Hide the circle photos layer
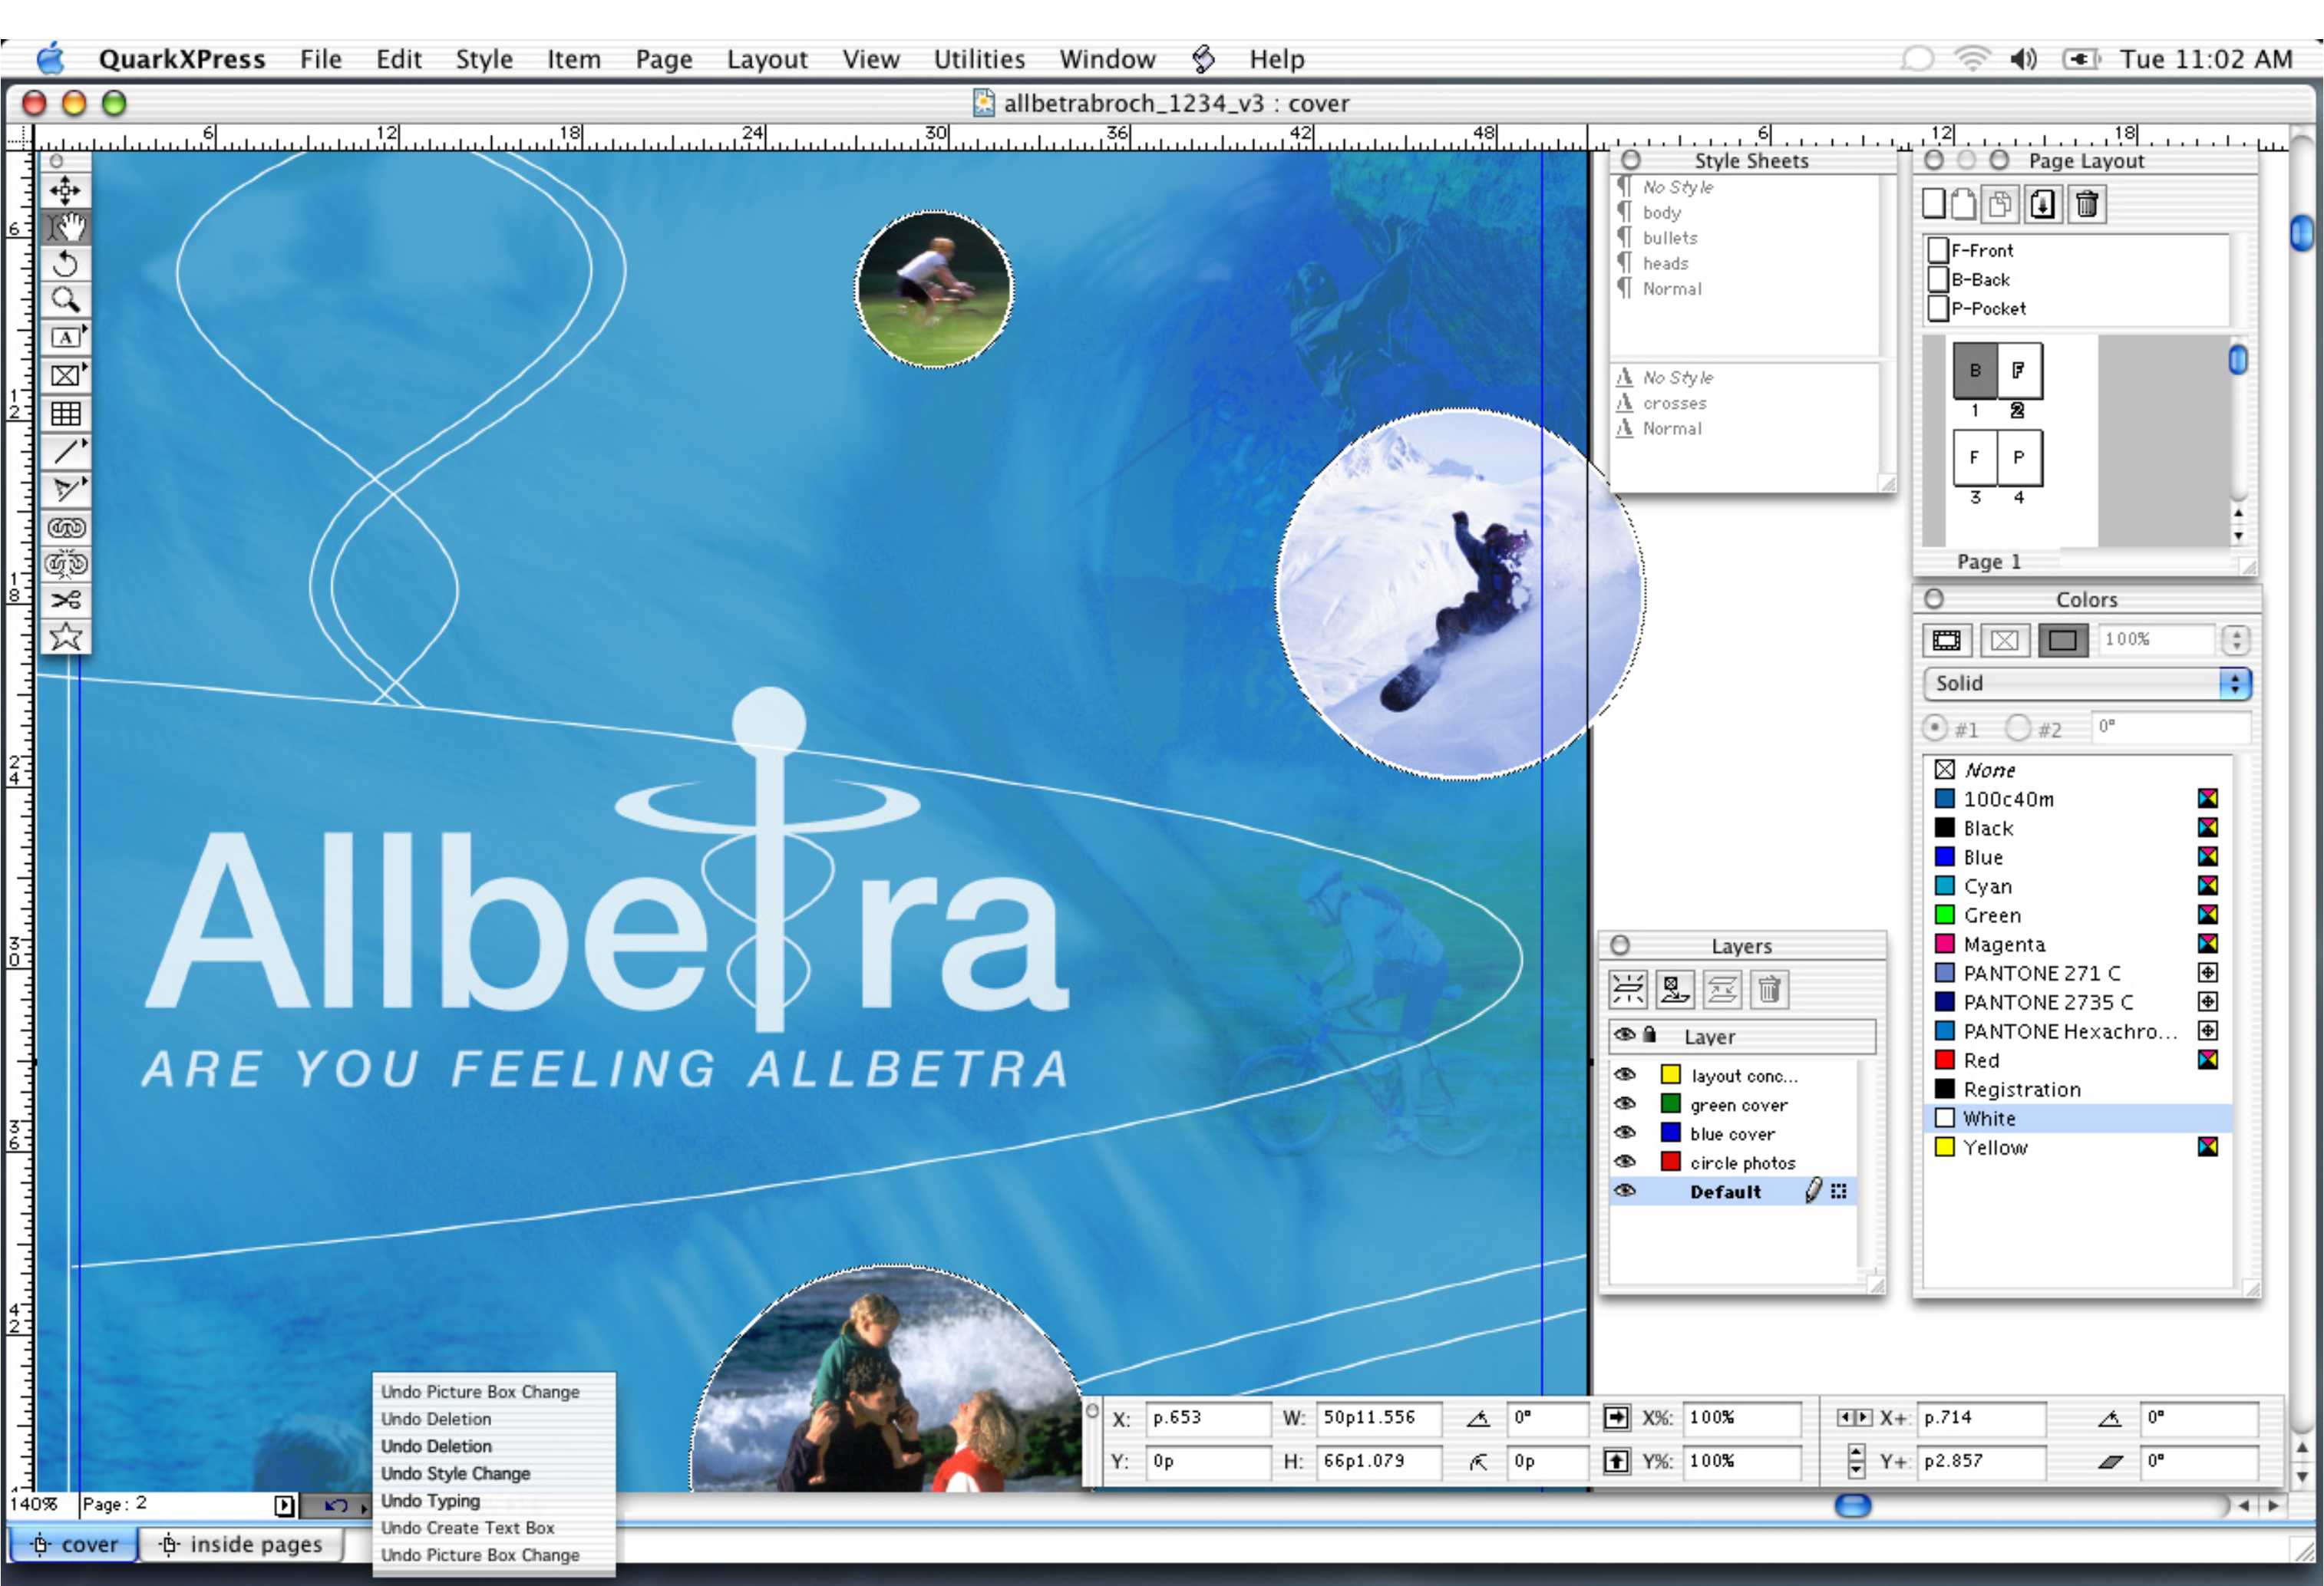The image size is (2324, 1586). click(1625, 1161)
